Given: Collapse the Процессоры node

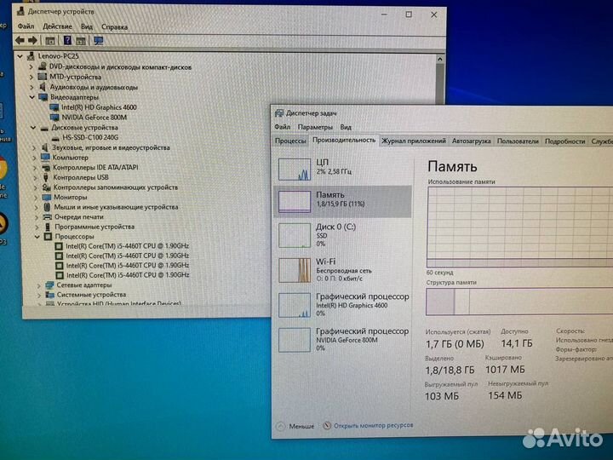Looking at the screenshot, I should click(x=37, y=237).
